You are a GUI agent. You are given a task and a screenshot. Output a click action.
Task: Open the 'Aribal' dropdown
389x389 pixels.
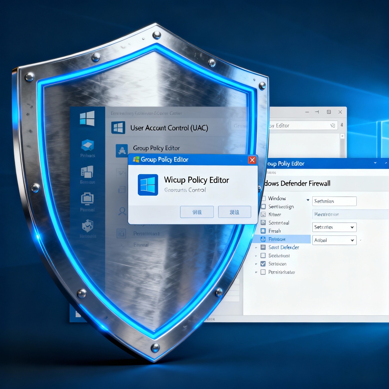click(x=335, y=240)
